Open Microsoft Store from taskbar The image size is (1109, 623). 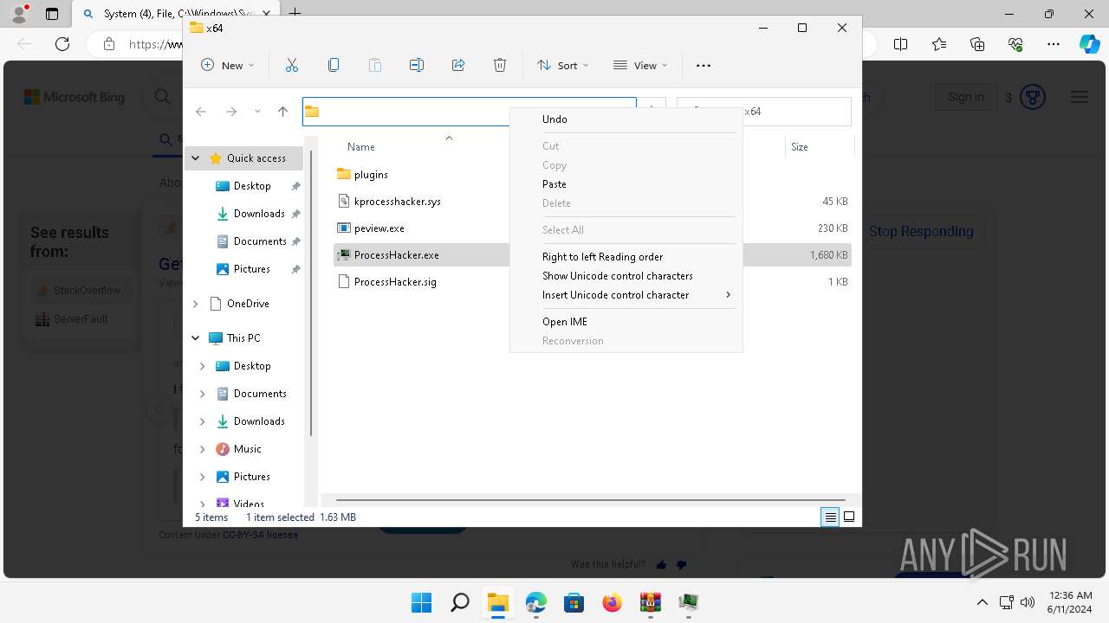click(574, 602)
